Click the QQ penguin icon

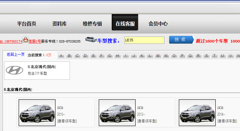pyautogui.click(x=25, y=40)
